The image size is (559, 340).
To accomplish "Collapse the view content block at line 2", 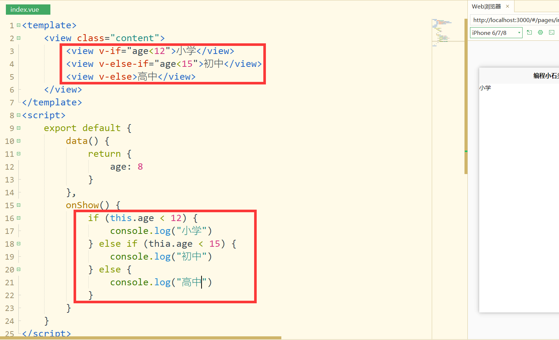I will pos(18,38).
